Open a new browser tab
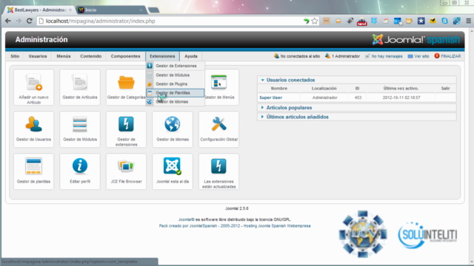 point(153,10)
